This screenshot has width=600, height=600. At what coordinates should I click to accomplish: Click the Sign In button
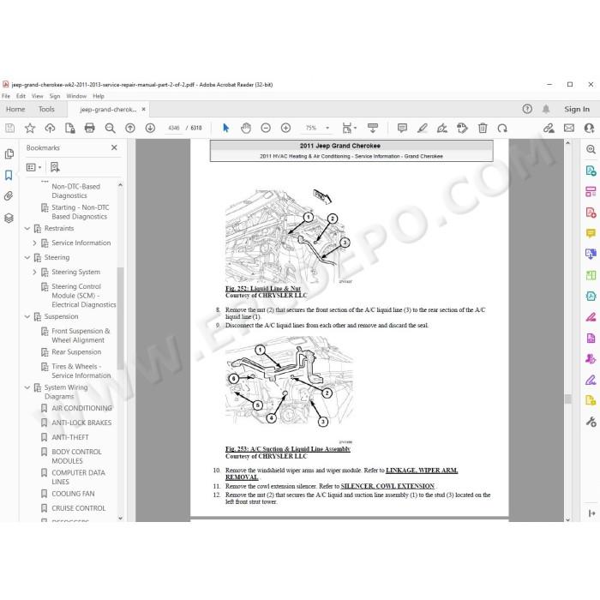(577, 109)
